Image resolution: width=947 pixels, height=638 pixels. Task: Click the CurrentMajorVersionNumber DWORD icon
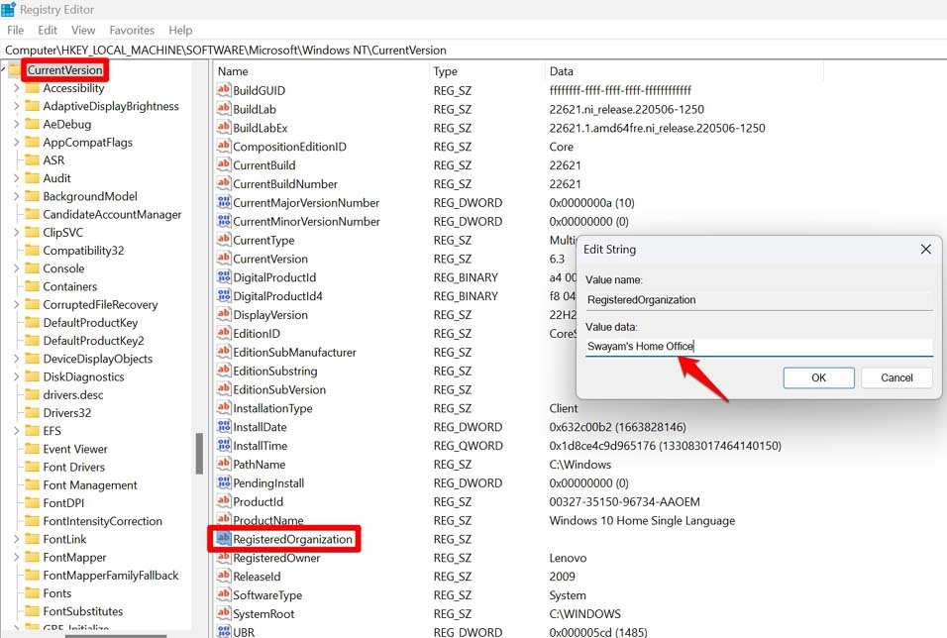click(224, 202)
